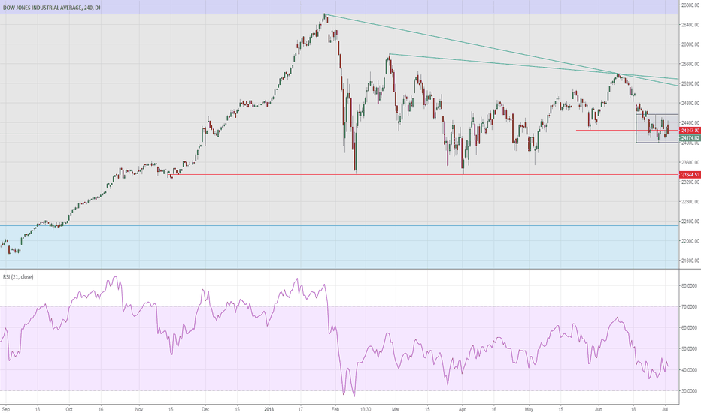Select the purple RSI indicator line
701x413 pixels.
click(x=335, y=336)
